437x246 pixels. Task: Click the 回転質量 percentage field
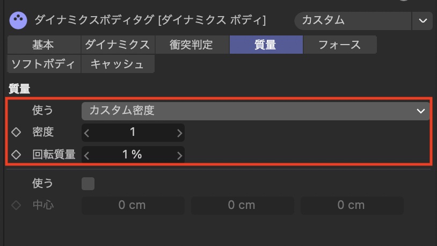point(133,155)
